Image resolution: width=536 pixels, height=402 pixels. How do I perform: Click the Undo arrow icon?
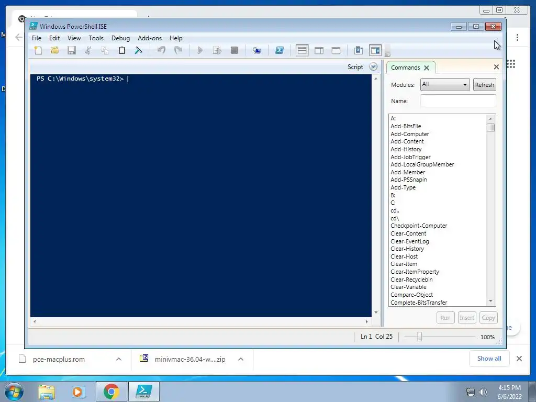click(x=161, y=51)
